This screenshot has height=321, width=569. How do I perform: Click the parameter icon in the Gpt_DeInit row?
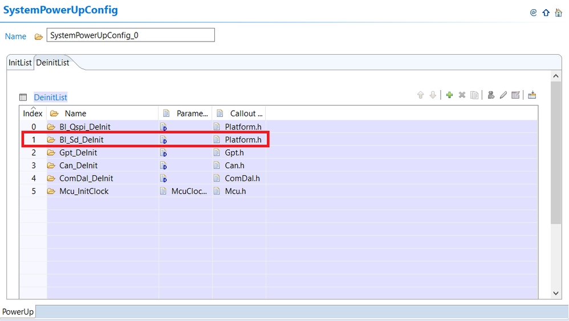pos(164,153)
